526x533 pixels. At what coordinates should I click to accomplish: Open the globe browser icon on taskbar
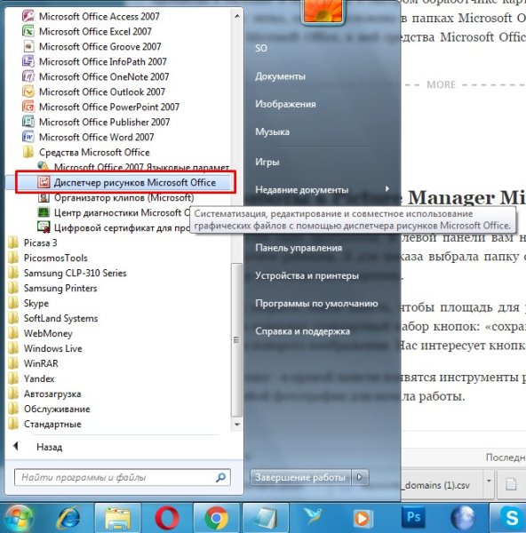coord(462,518)
